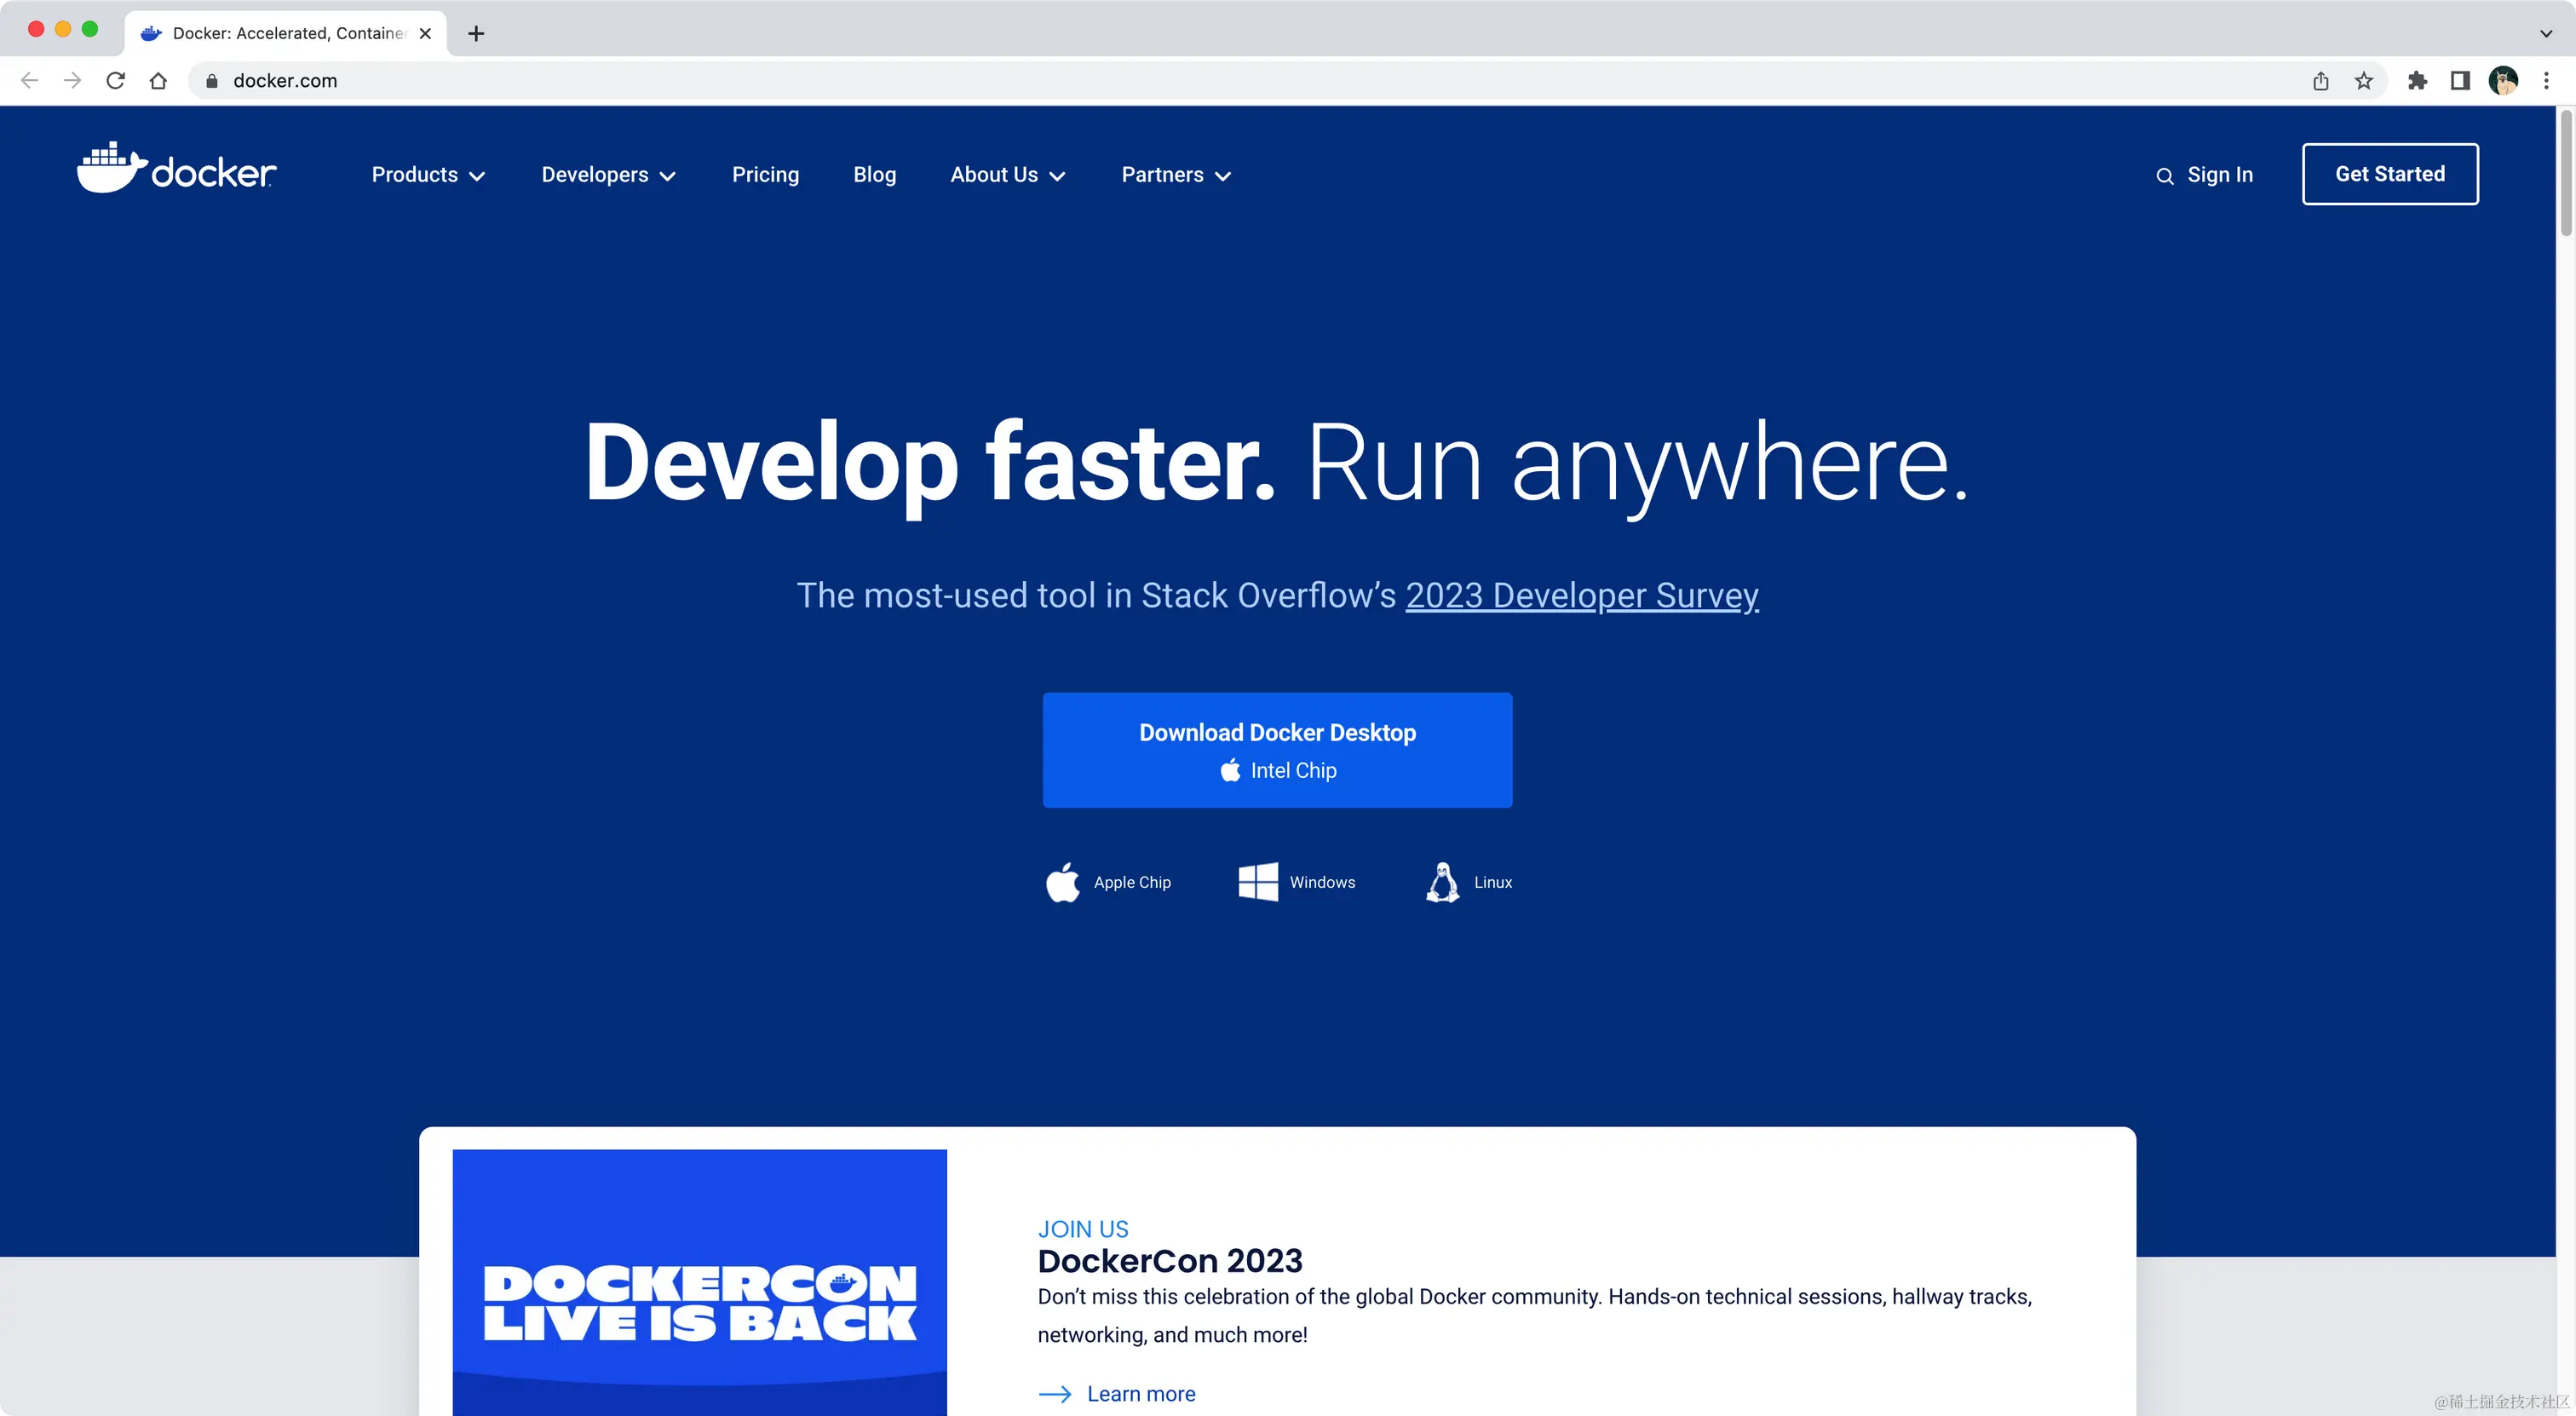Click the search magnifier icon
The width and height of the screenshot is (2576, 1416).
tap(2164, 176)
